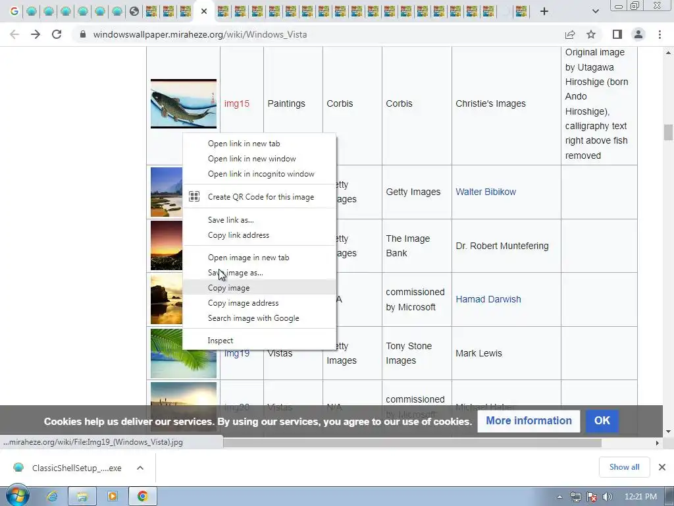
Task: Switch to the tab with the globe favicon
Action: point(134,11)
